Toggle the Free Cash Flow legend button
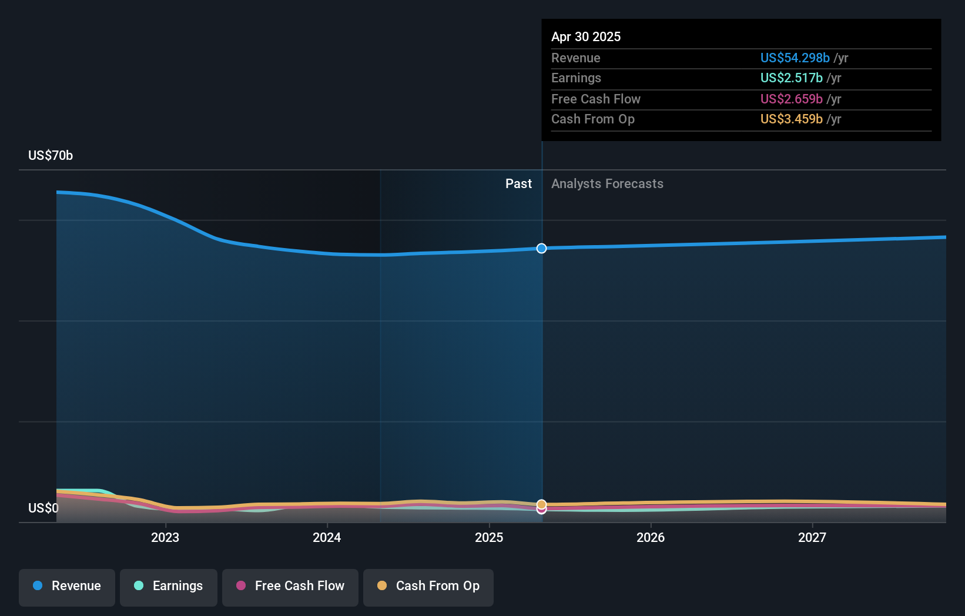The image size is (965, 616). pyautogui.click(x=290, y=587)
